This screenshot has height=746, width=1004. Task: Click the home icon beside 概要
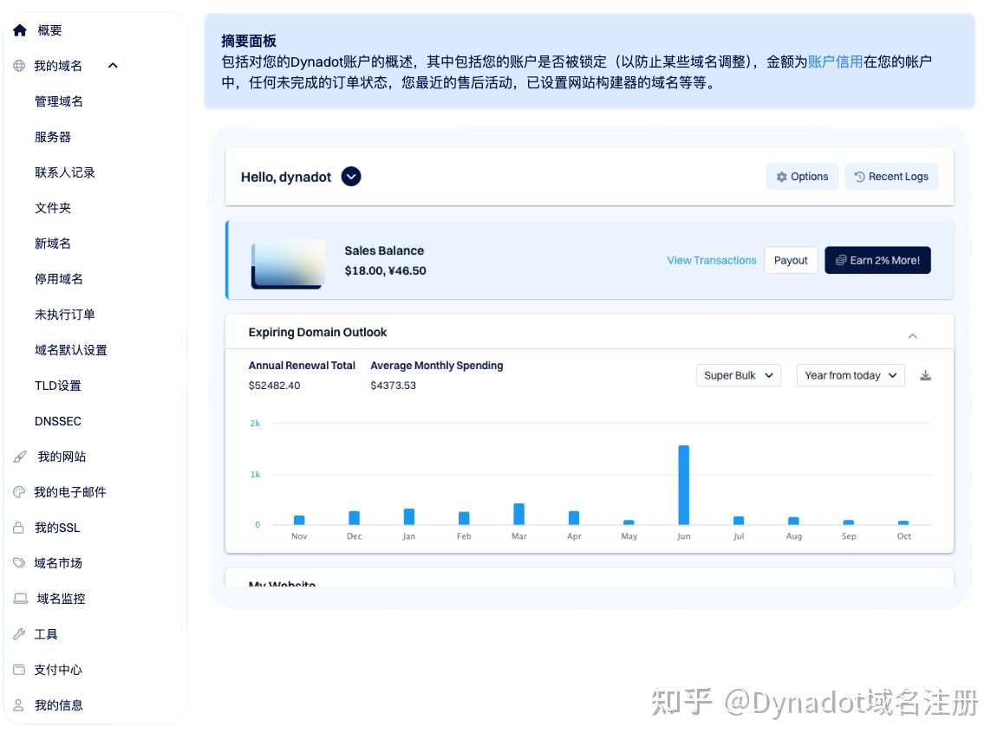tap(20, 30)
